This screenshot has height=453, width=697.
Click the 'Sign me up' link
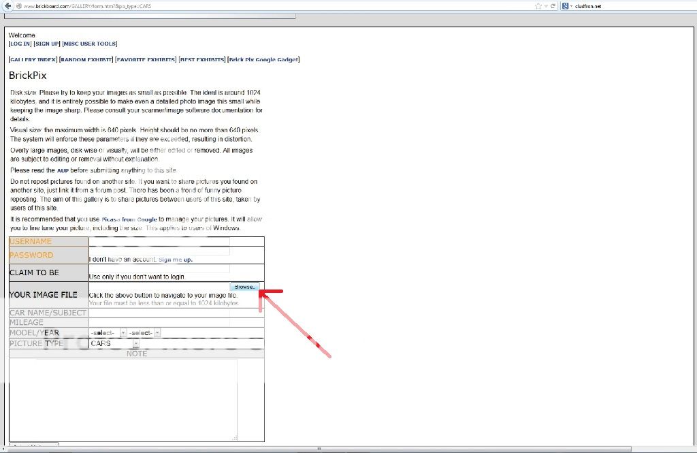[176, 260]
